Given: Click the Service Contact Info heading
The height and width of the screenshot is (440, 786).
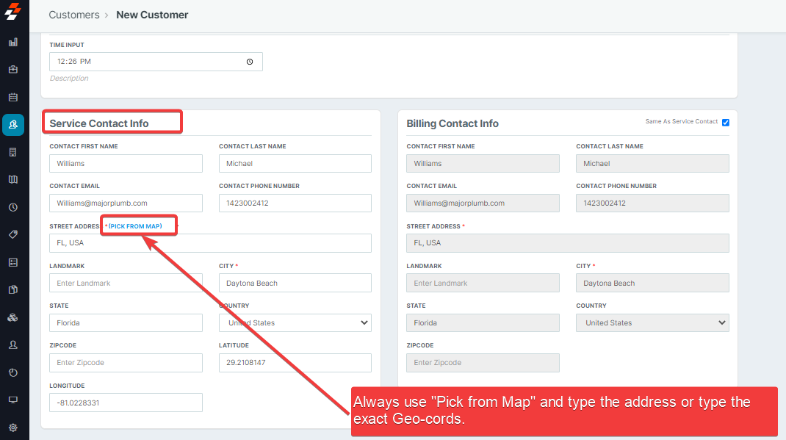Looking at the screenshot, I should coord(98,123).
